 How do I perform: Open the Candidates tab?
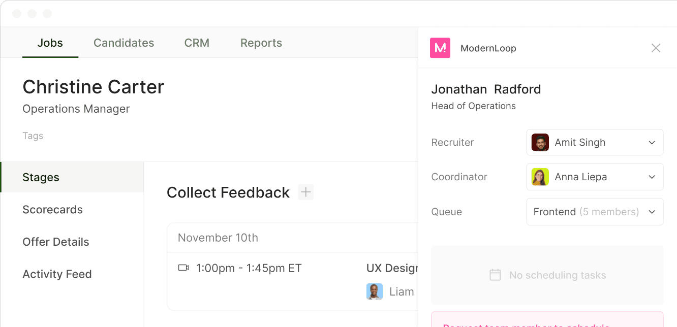point(124,43)
